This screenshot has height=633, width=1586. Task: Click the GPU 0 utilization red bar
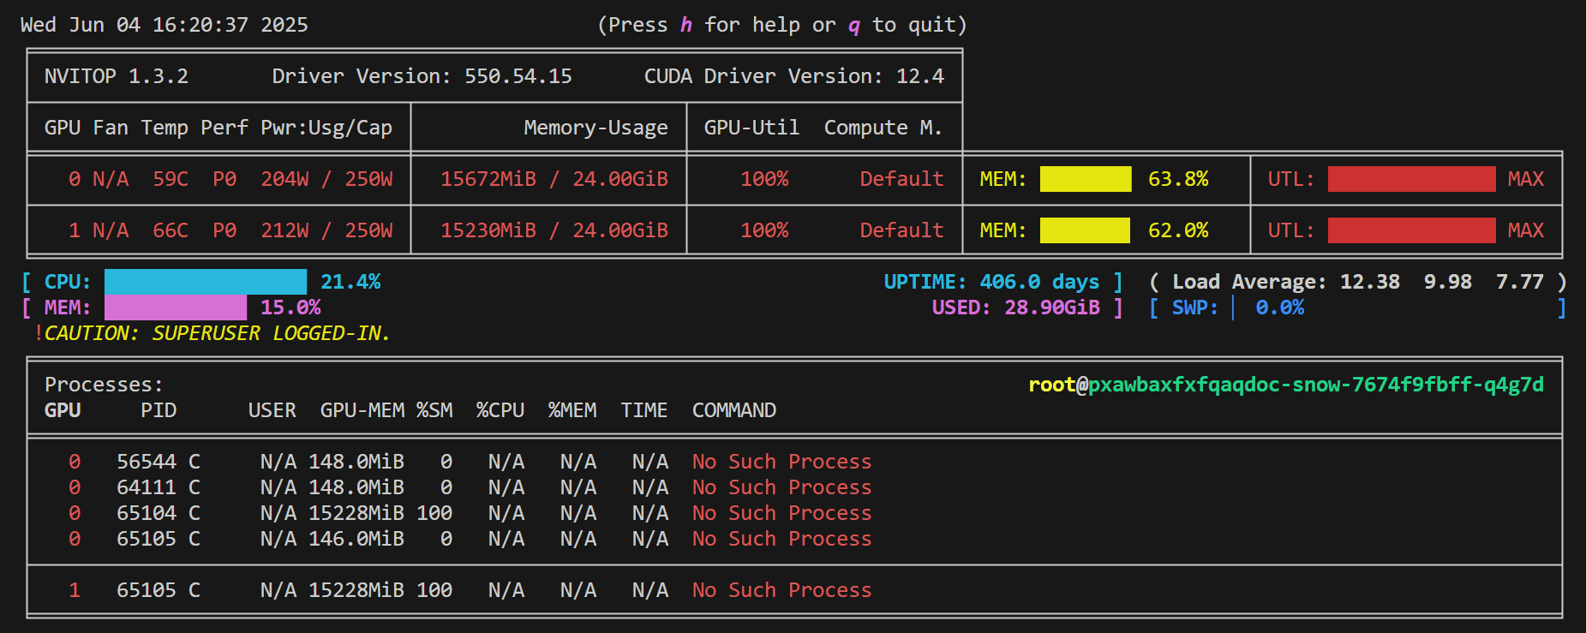(x=1412, y=179)
